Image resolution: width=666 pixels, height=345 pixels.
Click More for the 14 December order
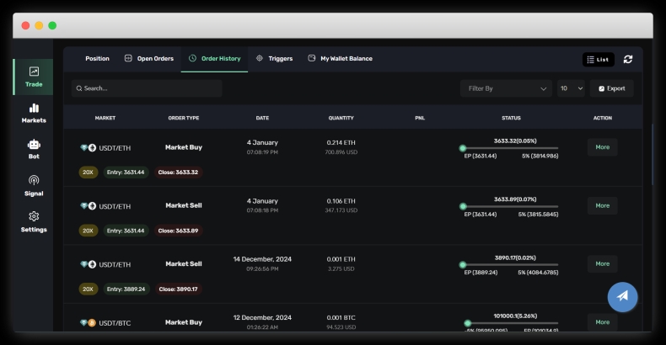click(602, 263)
